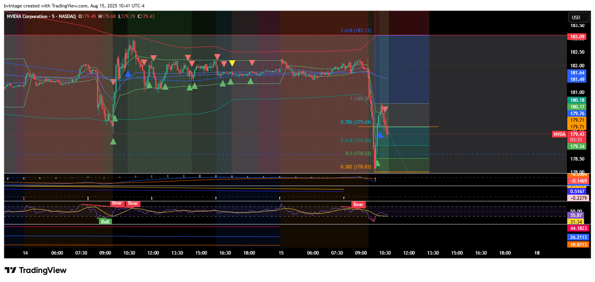This screenshot has height=282, width=595.
Task: Click the blue 179.76 price axis label
Action: click(577, 114)
